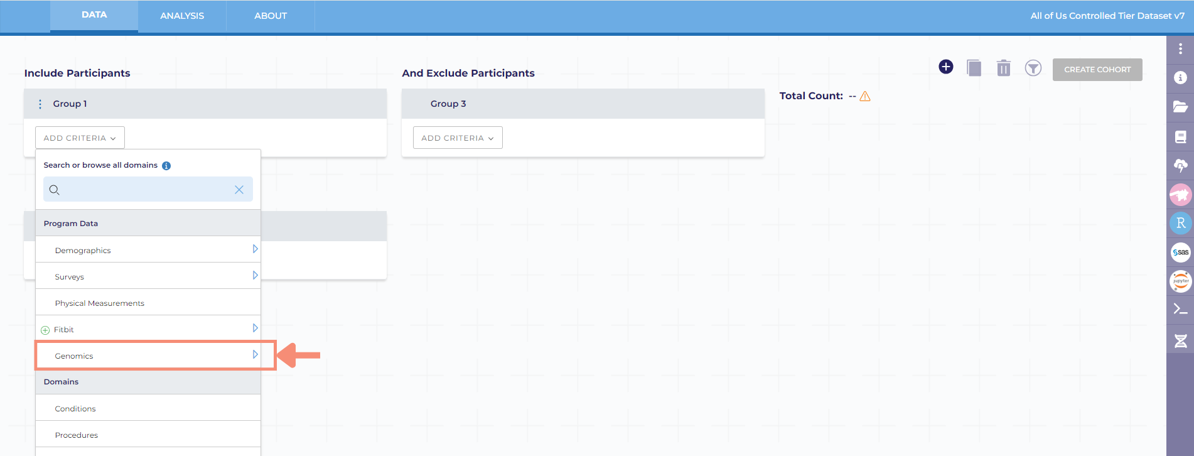Click the All of Us Controlled Tier Dataset v7 label
The image size is (1194, 456).
1107,16
